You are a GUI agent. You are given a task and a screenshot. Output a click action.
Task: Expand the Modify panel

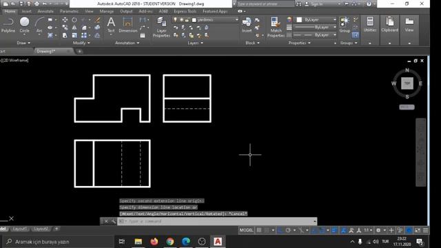[x=81, y=43]
